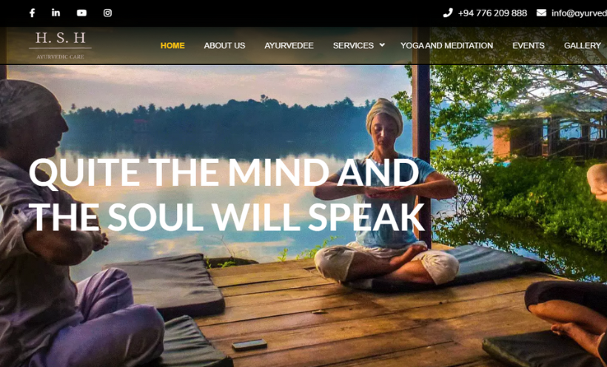
Task: Open the LinkedIn profile icon
Action: tap(56, 13)
